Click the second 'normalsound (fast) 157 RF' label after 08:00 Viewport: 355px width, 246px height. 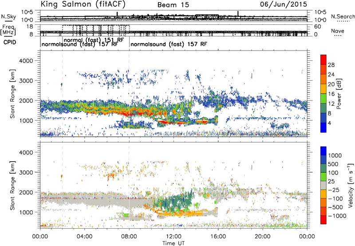coord(169,44)
